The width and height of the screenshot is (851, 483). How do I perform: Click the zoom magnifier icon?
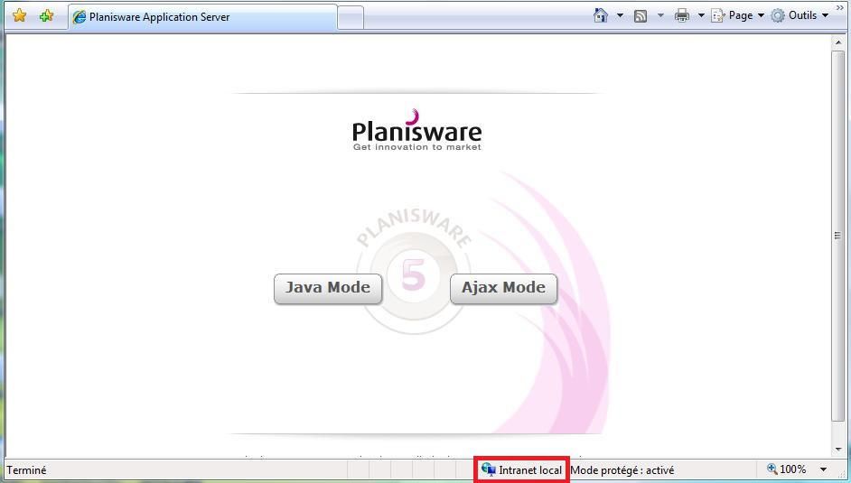772,469
